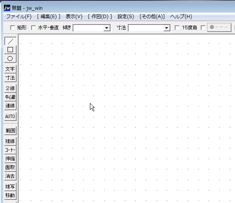Open the 表示(V) menu
Image resolution: width=235 pixels, height=203 pixels.
click(x=74, y=17)
